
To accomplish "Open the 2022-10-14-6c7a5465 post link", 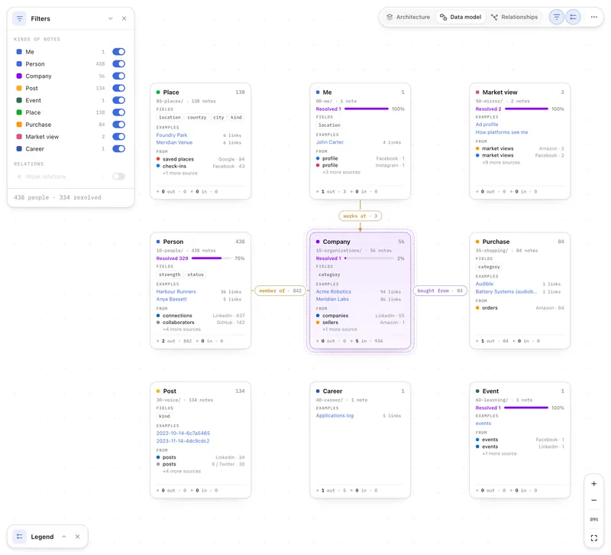I will pyautogui.click(x=183, y=433).
